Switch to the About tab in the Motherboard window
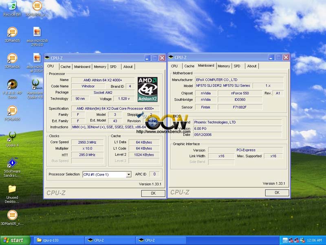 point(252,66)
